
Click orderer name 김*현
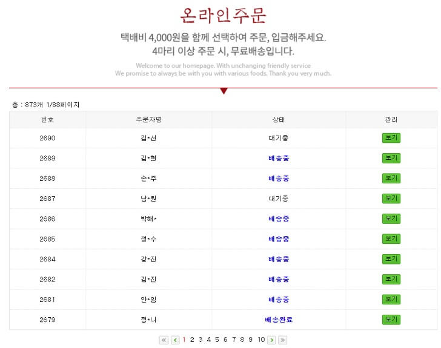click(148, 158)
